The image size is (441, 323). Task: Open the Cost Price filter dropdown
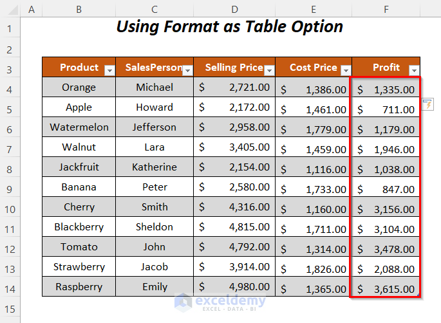pyautogui.click(x=346, y=70)
